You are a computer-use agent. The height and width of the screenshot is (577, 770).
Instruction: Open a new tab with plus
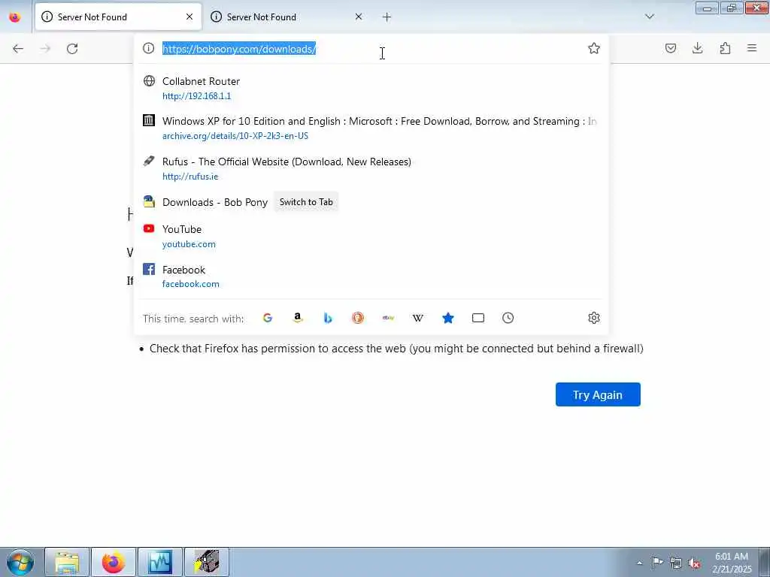click(x=387, y=17)
